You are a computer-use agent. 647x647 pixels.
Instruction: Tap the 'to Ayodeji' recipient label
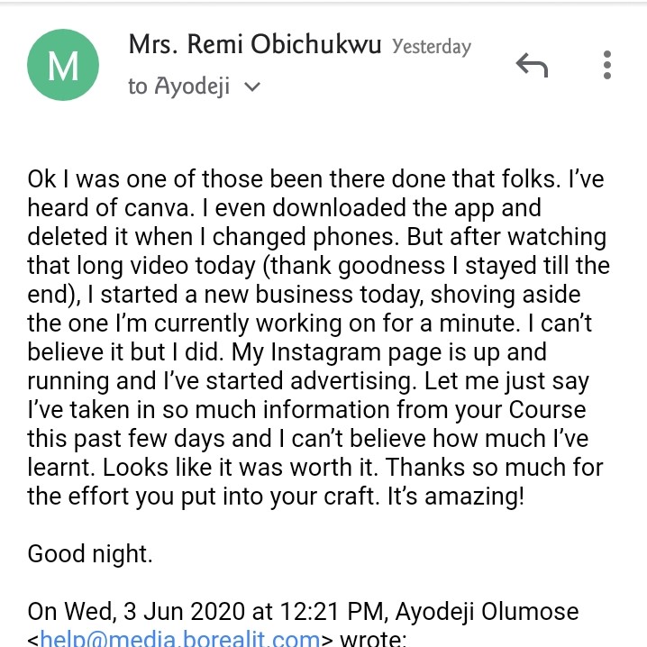pyautogui.click(x=178, y=87)
